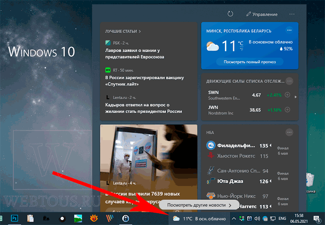
Task: Open the stocks card options menu
Action: point(289,81)
